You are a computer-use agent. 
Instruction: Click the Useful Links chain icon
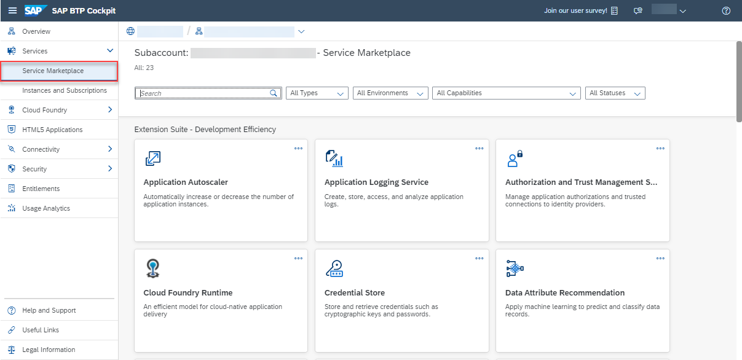(x=11, y=330)
